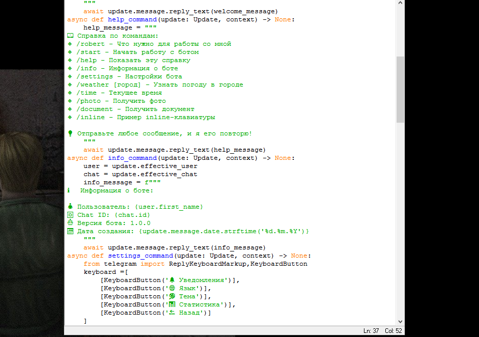The width and height of the screenshot is (479, 337).
Task: Click the version number "1.0.0"
Action: [140, 223]
